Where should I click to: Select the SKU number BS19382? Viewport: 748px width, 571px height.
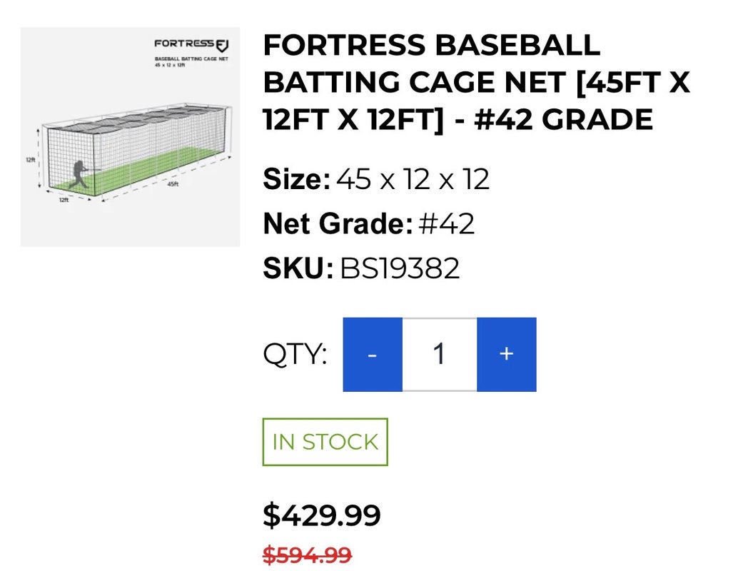pos(400,268)
